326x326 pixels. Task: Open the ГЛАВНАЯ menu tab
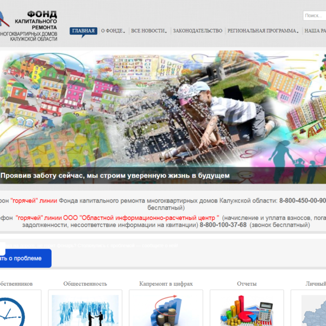tap(83, 31)
